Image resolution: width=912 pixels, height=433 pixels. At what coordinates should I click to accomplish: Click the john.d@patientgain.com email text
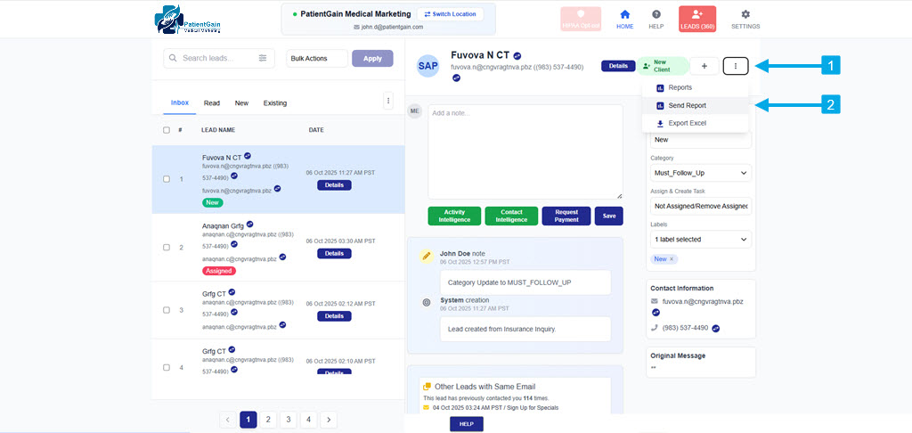[x=392, y=27]
